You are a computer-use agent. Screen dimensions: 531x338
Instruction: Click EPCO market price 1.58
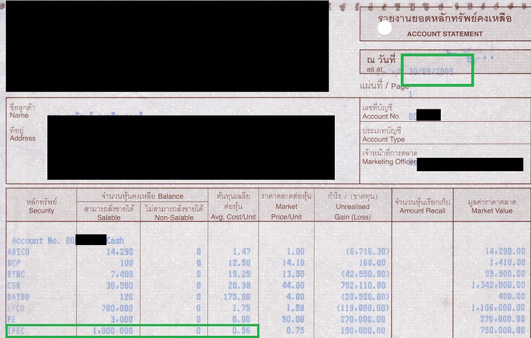(295, 308)
